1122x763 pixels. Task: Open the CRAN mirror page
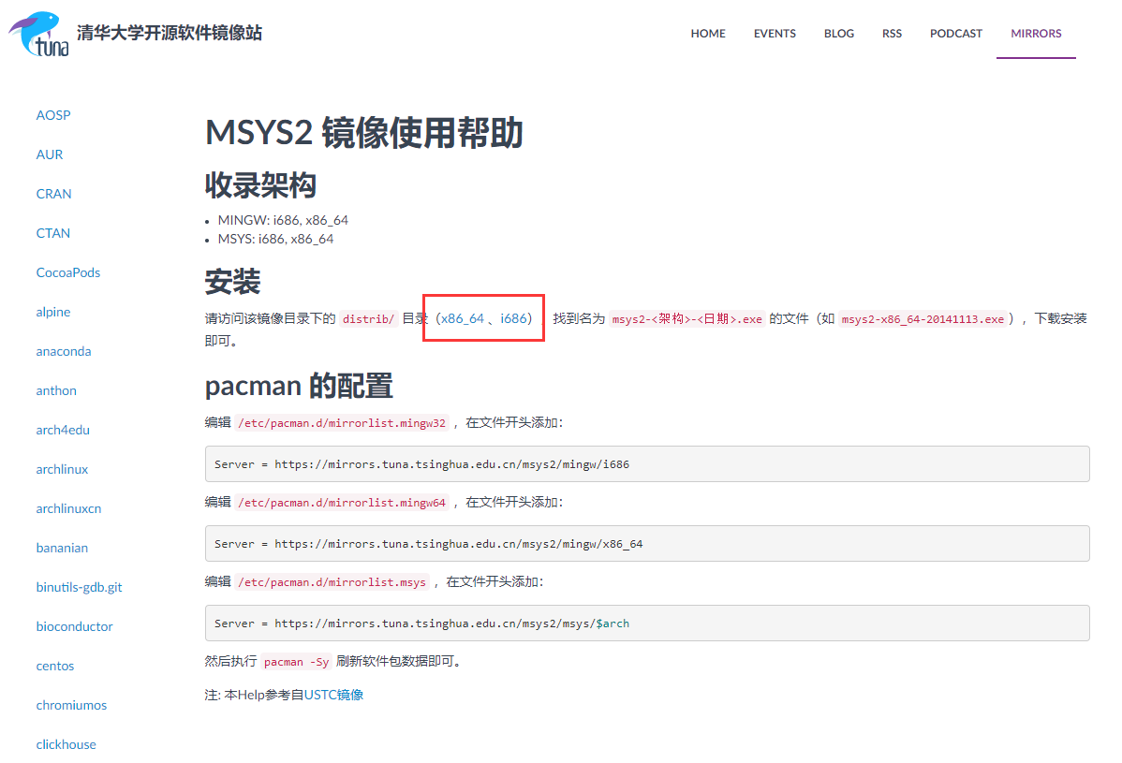(53, 193)
